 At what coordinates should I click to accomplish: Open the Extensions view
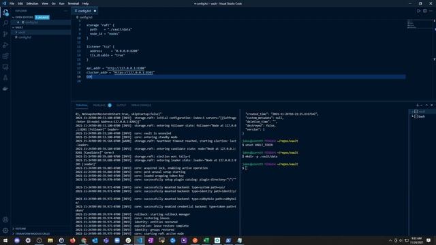click(x=5, y=56)
